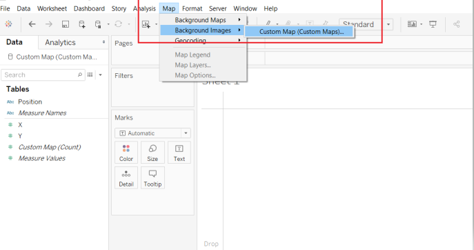
Task: Open the Data menu
Action: click(23, 8)
